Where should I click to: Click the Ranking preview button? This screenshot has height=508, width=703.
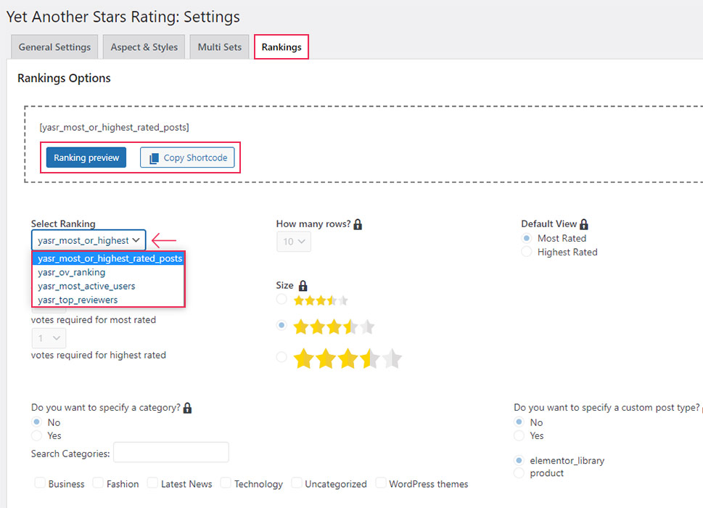86,157
